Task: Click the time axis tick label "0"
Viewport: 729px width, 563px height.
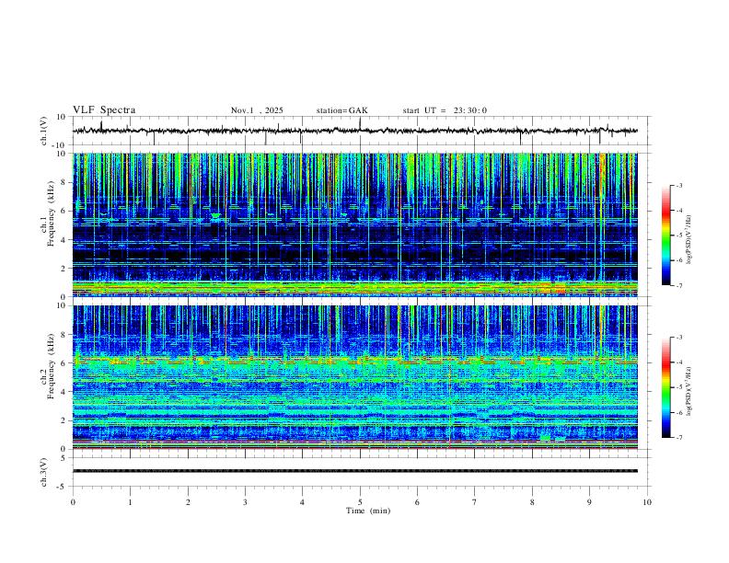Action: pyautogui.click(x=73, y=502)
